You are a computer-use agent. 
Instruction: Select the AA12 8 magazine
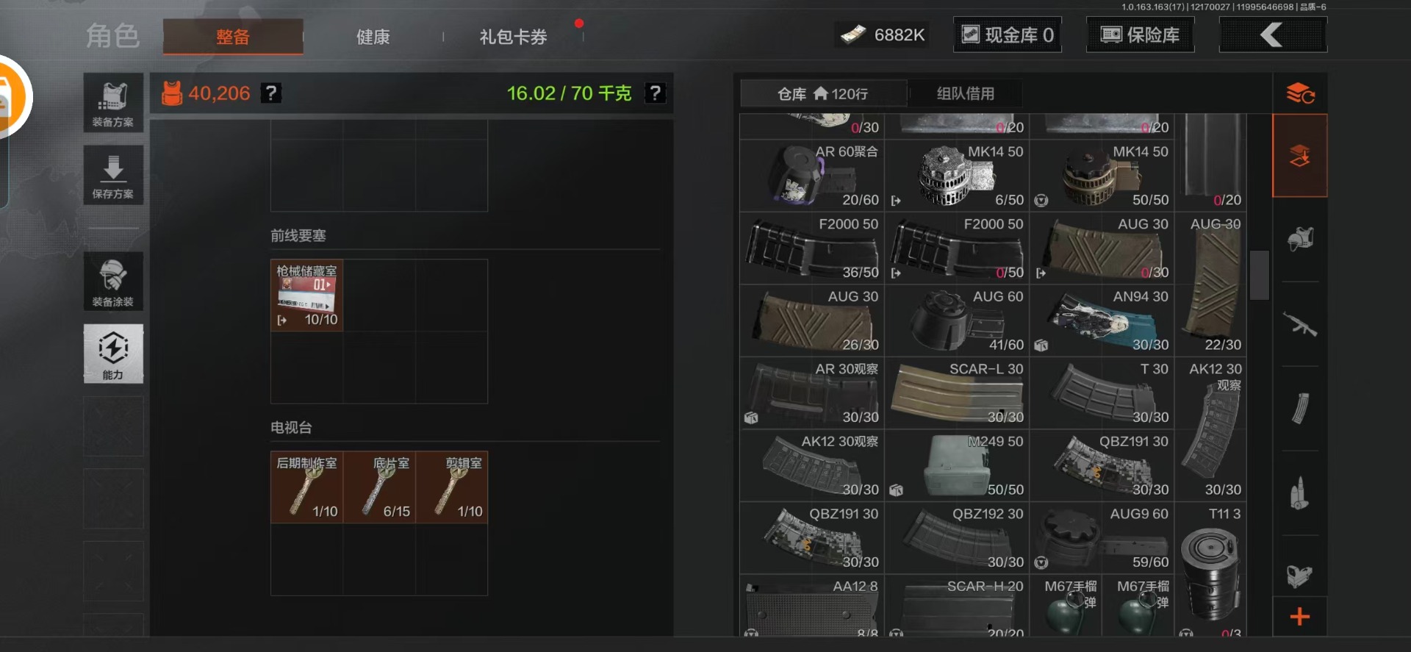pos(812,606)
